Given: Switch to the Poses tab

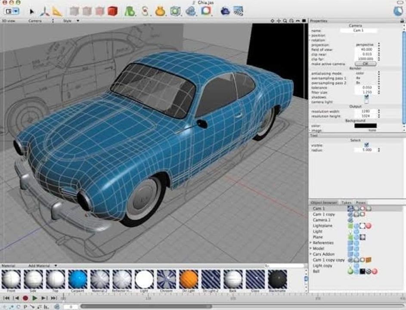Looking at the screenshot, I should pyautogui.click(x=360, y=202).
